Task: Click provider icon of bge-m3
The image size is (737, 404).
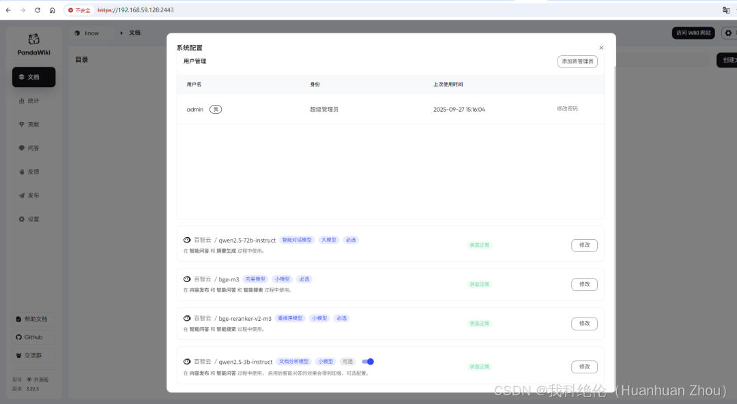Action: coord(187,279)
